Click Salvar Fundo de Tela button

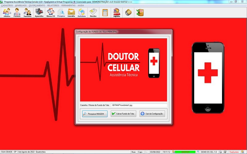point(123,114)
